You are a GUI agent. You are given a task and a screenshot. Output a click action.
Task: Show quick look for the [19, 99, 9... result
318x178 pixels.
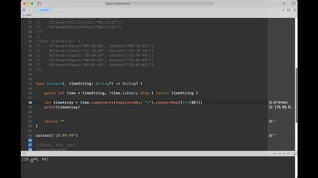click(270, 107)
